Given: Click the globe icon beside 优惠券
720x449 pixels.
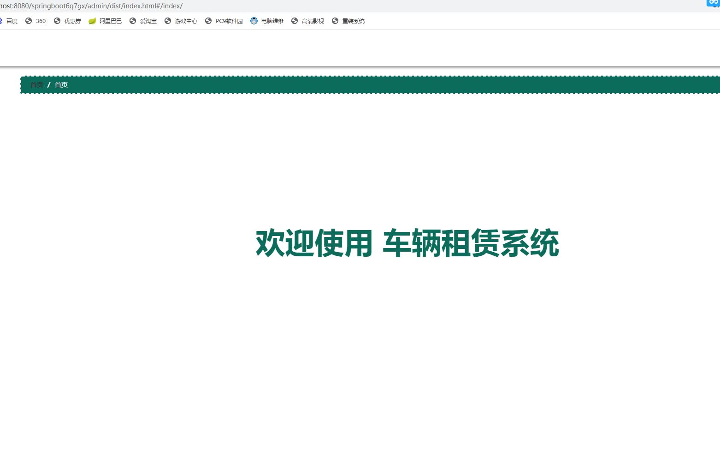Looking at the screenshot, I should click(x=57, y=21).
